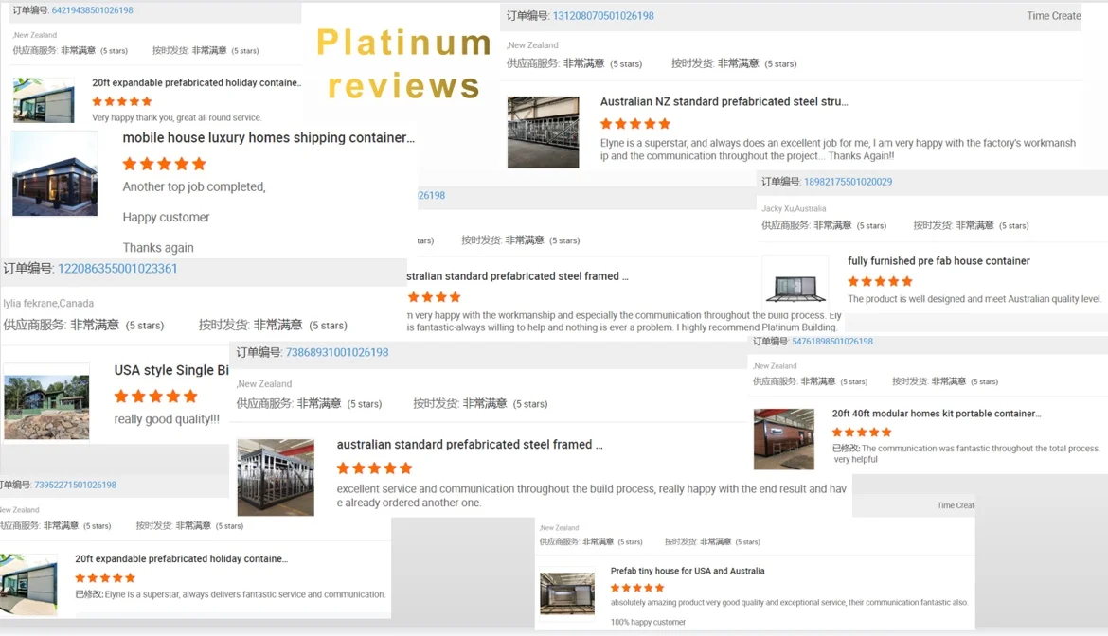This screenshot has width=1108, height=636.
Task: Click the 20ft 40ft modular homes thumbnail
Action: pos(784,439)
